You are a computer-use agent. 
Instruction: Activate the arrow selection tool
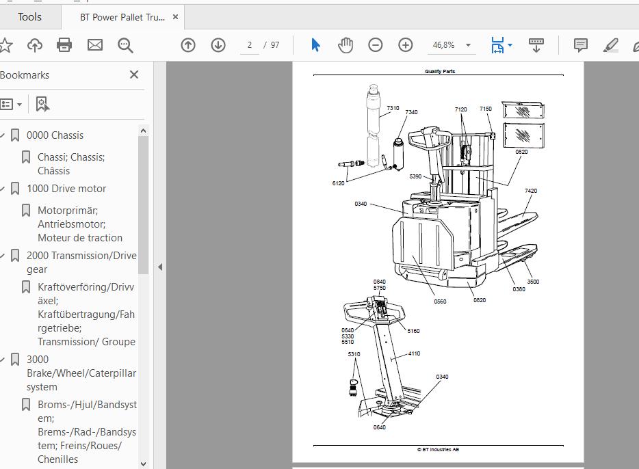point(315,45)
